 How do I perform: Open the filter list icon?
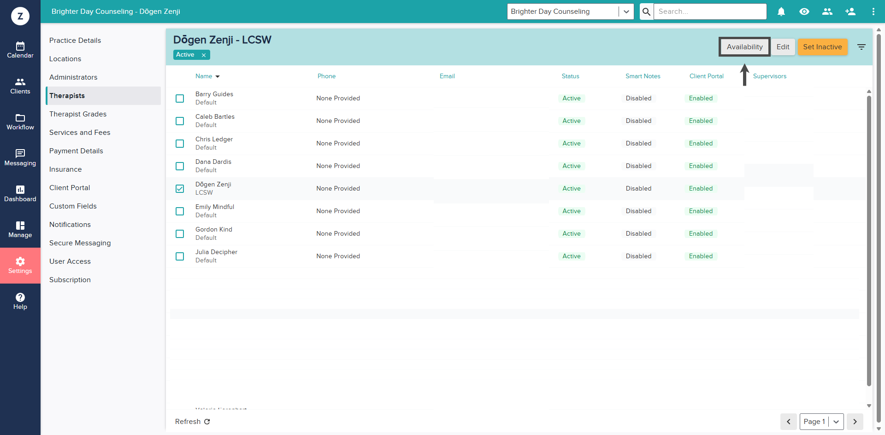[x=861, y=47]
